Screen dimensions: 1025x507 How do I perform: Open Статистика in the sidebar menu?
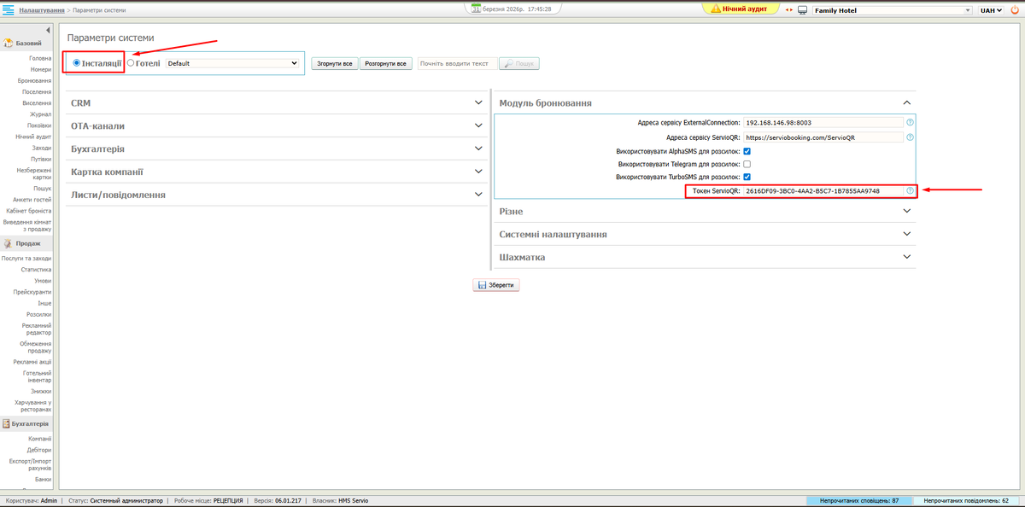click(x=36, y=269)
